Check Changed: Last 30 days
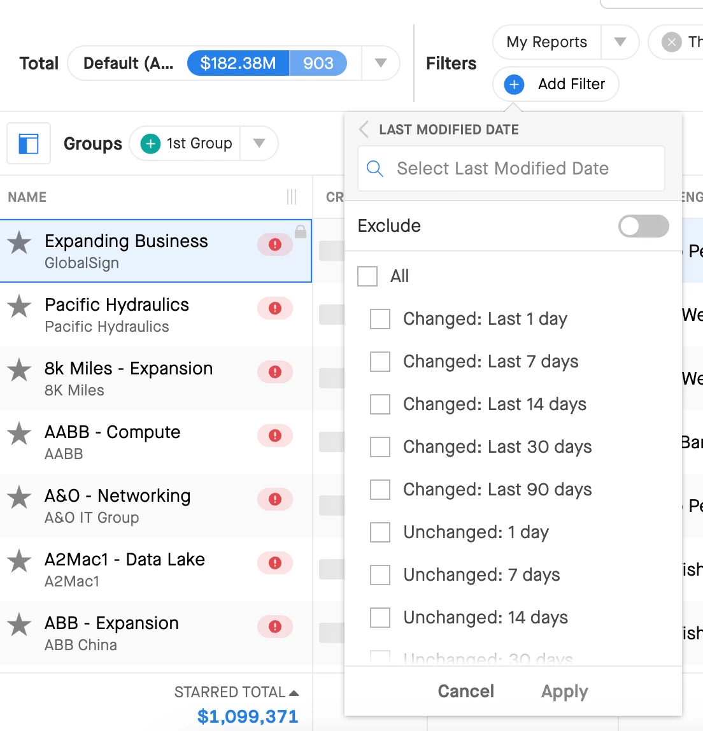 (380, 446)
